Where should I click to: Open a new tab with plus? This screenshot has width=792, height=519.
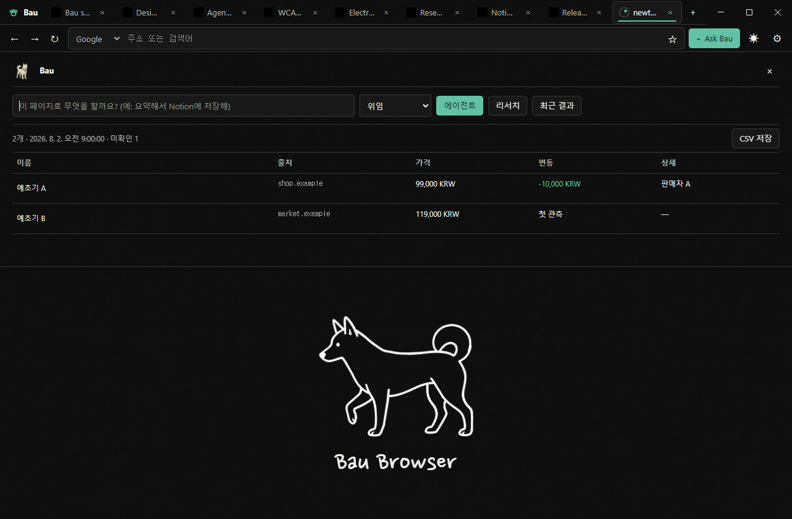click(x=693, y=12)
